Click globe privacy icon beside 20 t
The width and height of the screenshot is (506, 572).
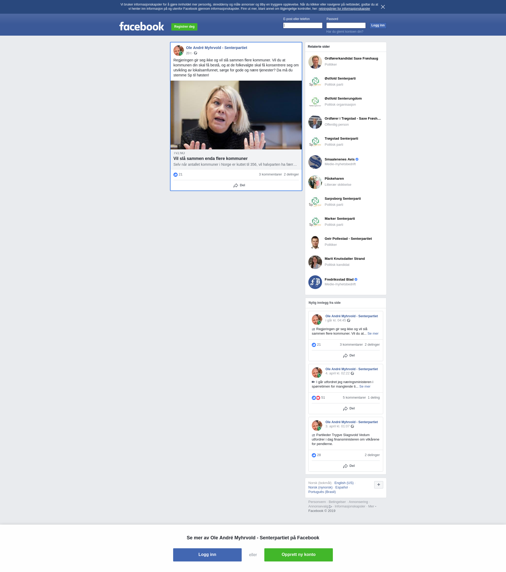[196, 53]
